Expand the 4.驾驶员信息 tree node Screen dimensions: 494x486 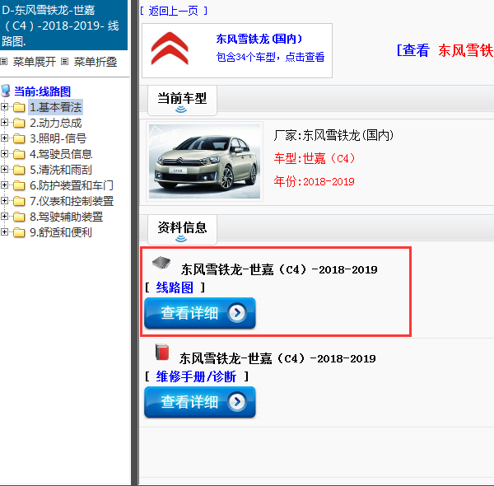tap(4, 154)
